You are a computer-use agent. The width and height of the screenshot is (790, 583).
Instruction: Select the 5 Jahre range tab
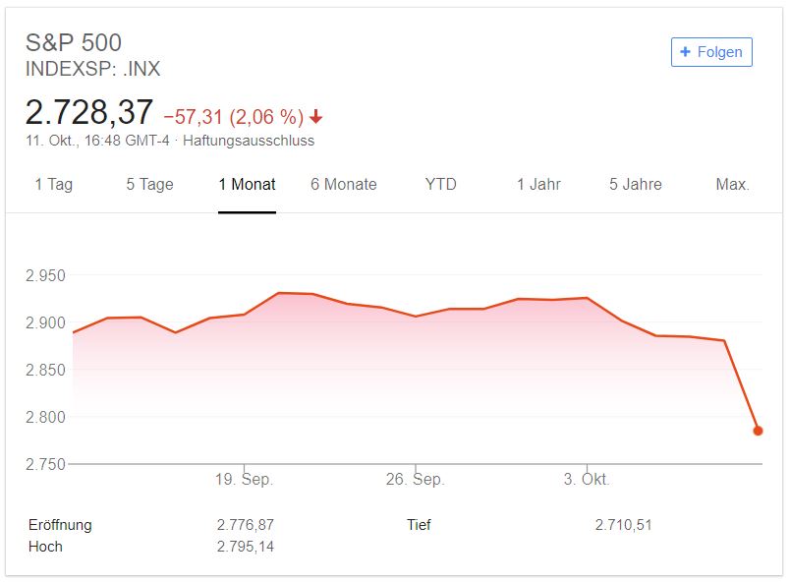tap(636, 184)
